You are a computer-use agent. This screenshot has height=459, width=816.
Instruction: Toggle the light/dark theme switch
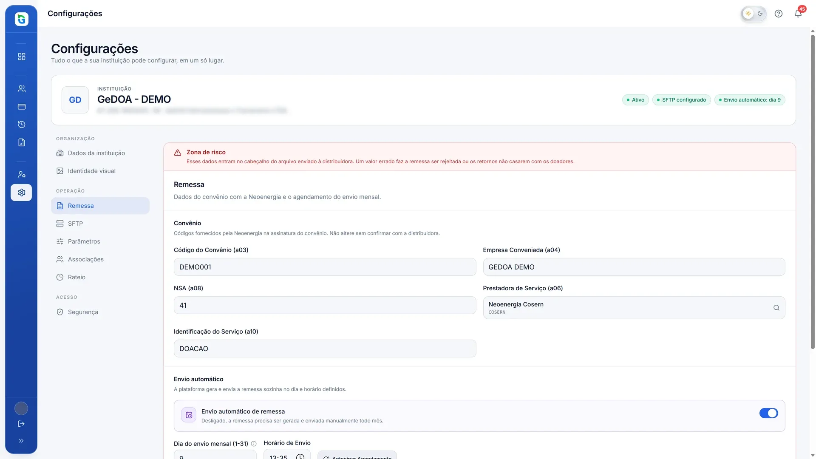(754, 14)
